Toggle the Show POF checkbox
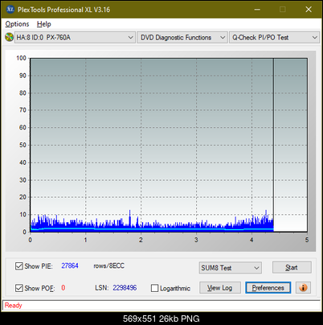 [x=19, y=288]
